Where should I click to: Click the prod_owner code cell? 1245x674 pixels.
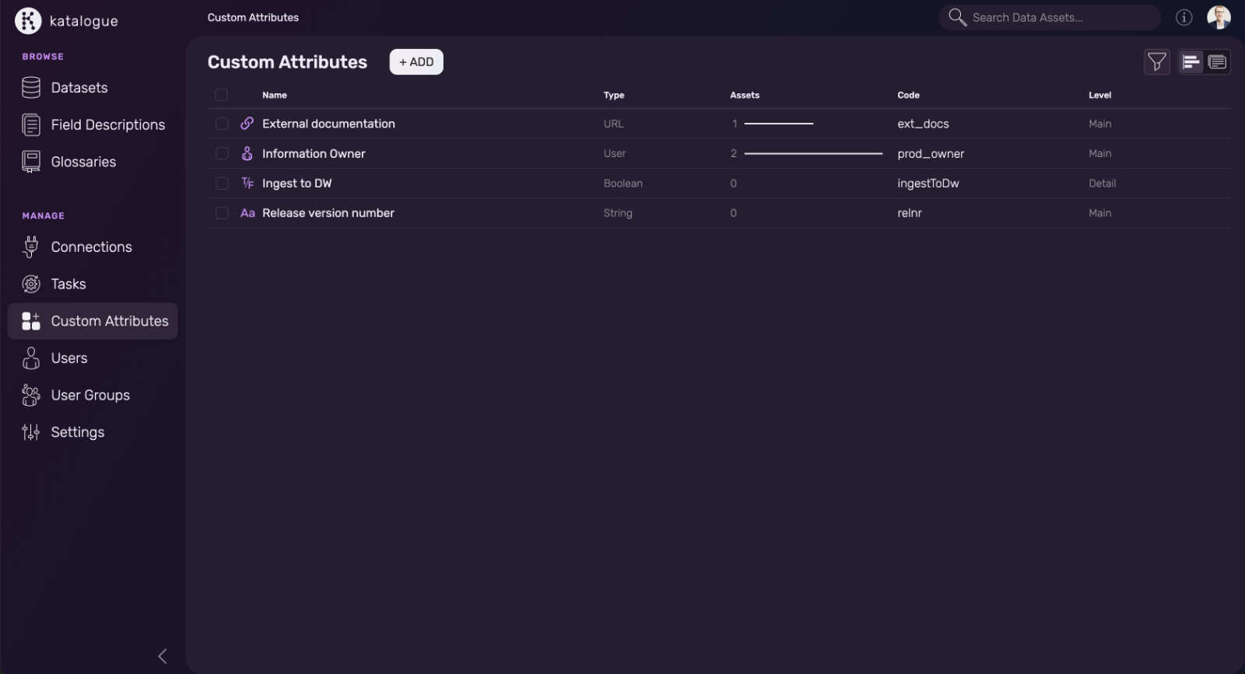click(931, 154)
